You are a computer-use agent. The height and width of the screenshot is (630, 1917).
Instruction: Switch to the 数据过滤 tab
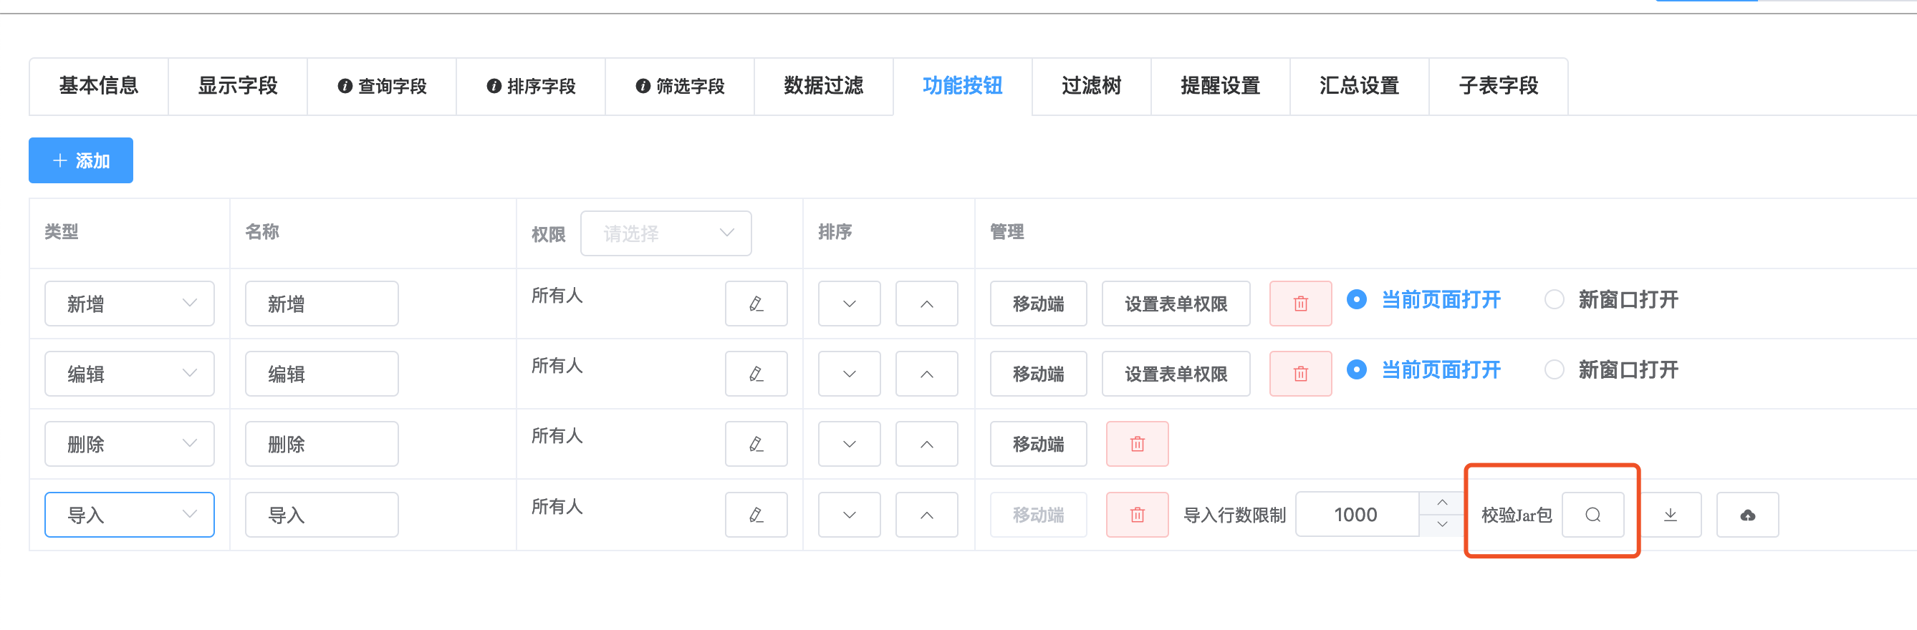click(823, 87)
